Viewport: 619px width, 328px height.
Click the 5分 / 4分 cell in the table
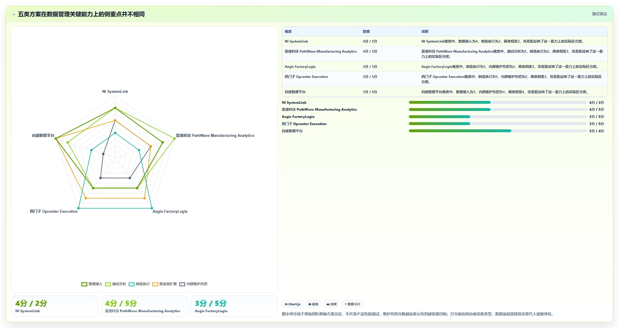pos(370,92)
